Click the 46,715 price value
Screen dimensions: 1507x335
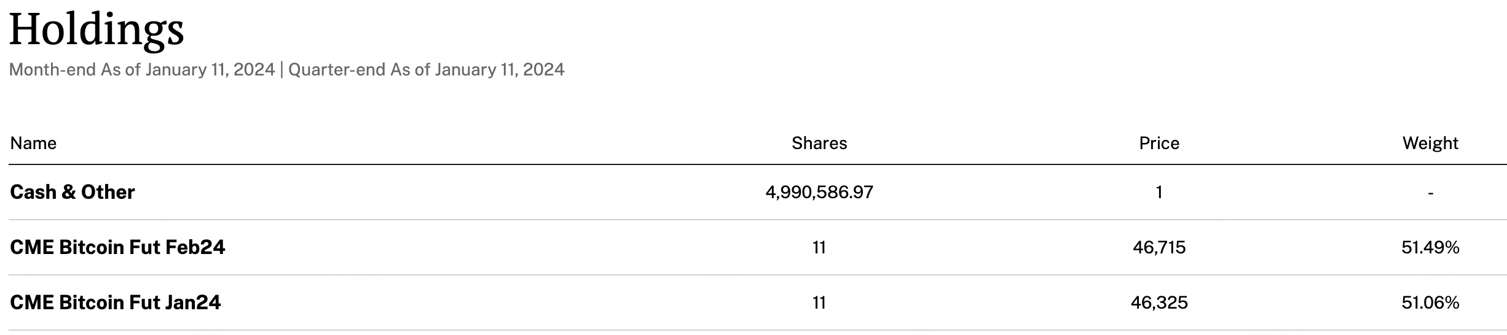(x=1159, y=248)
